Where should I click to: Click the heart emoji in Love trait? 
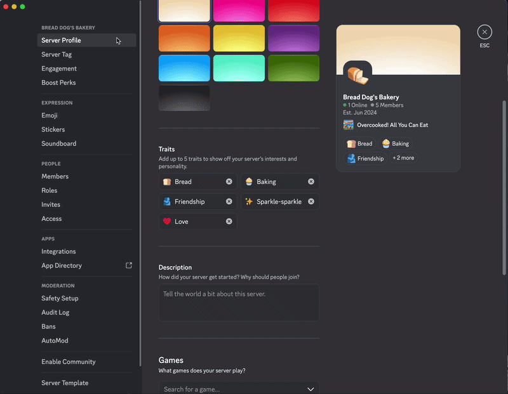coord(167,221)
